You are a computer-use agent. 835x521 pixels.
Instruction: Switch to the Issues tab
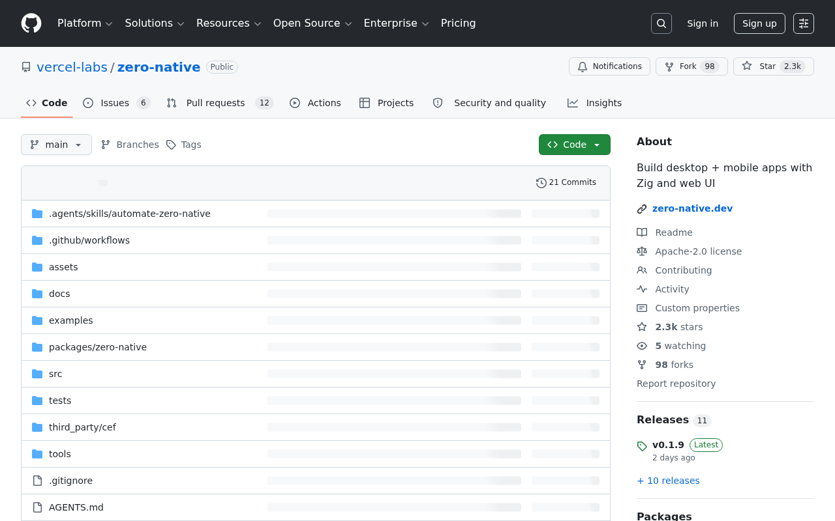(116, 103)
